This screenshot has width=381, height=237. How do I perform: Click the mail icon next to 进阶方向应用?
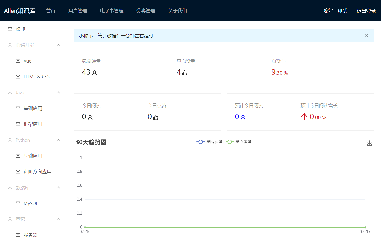tap(18, 172)
